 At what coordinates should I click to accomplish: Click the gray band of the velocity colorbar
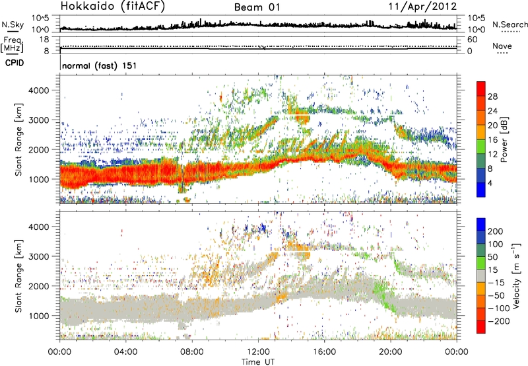[x=481, y=276]
